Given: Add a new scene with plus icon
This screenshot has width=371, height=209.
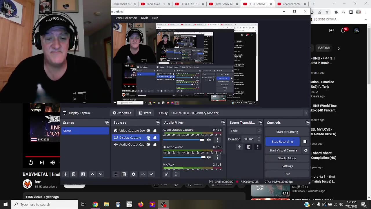Looking at the screenshot, I should pyautogui.click(x=65, y=174).
